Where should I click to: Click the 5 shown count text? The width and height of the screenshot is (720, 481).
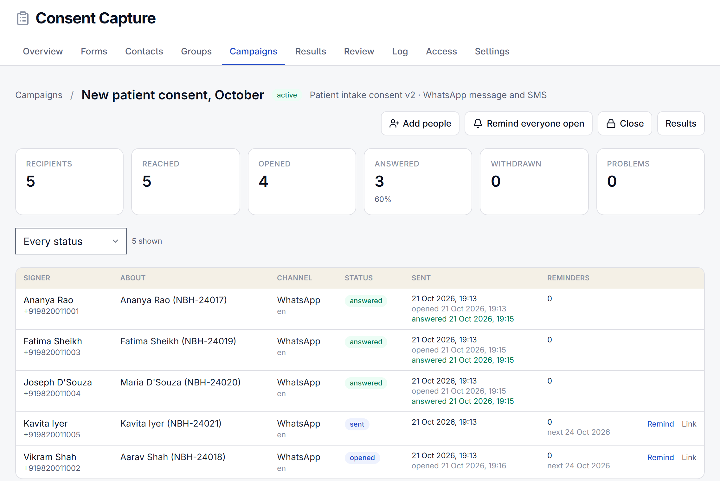click(147, 241)
